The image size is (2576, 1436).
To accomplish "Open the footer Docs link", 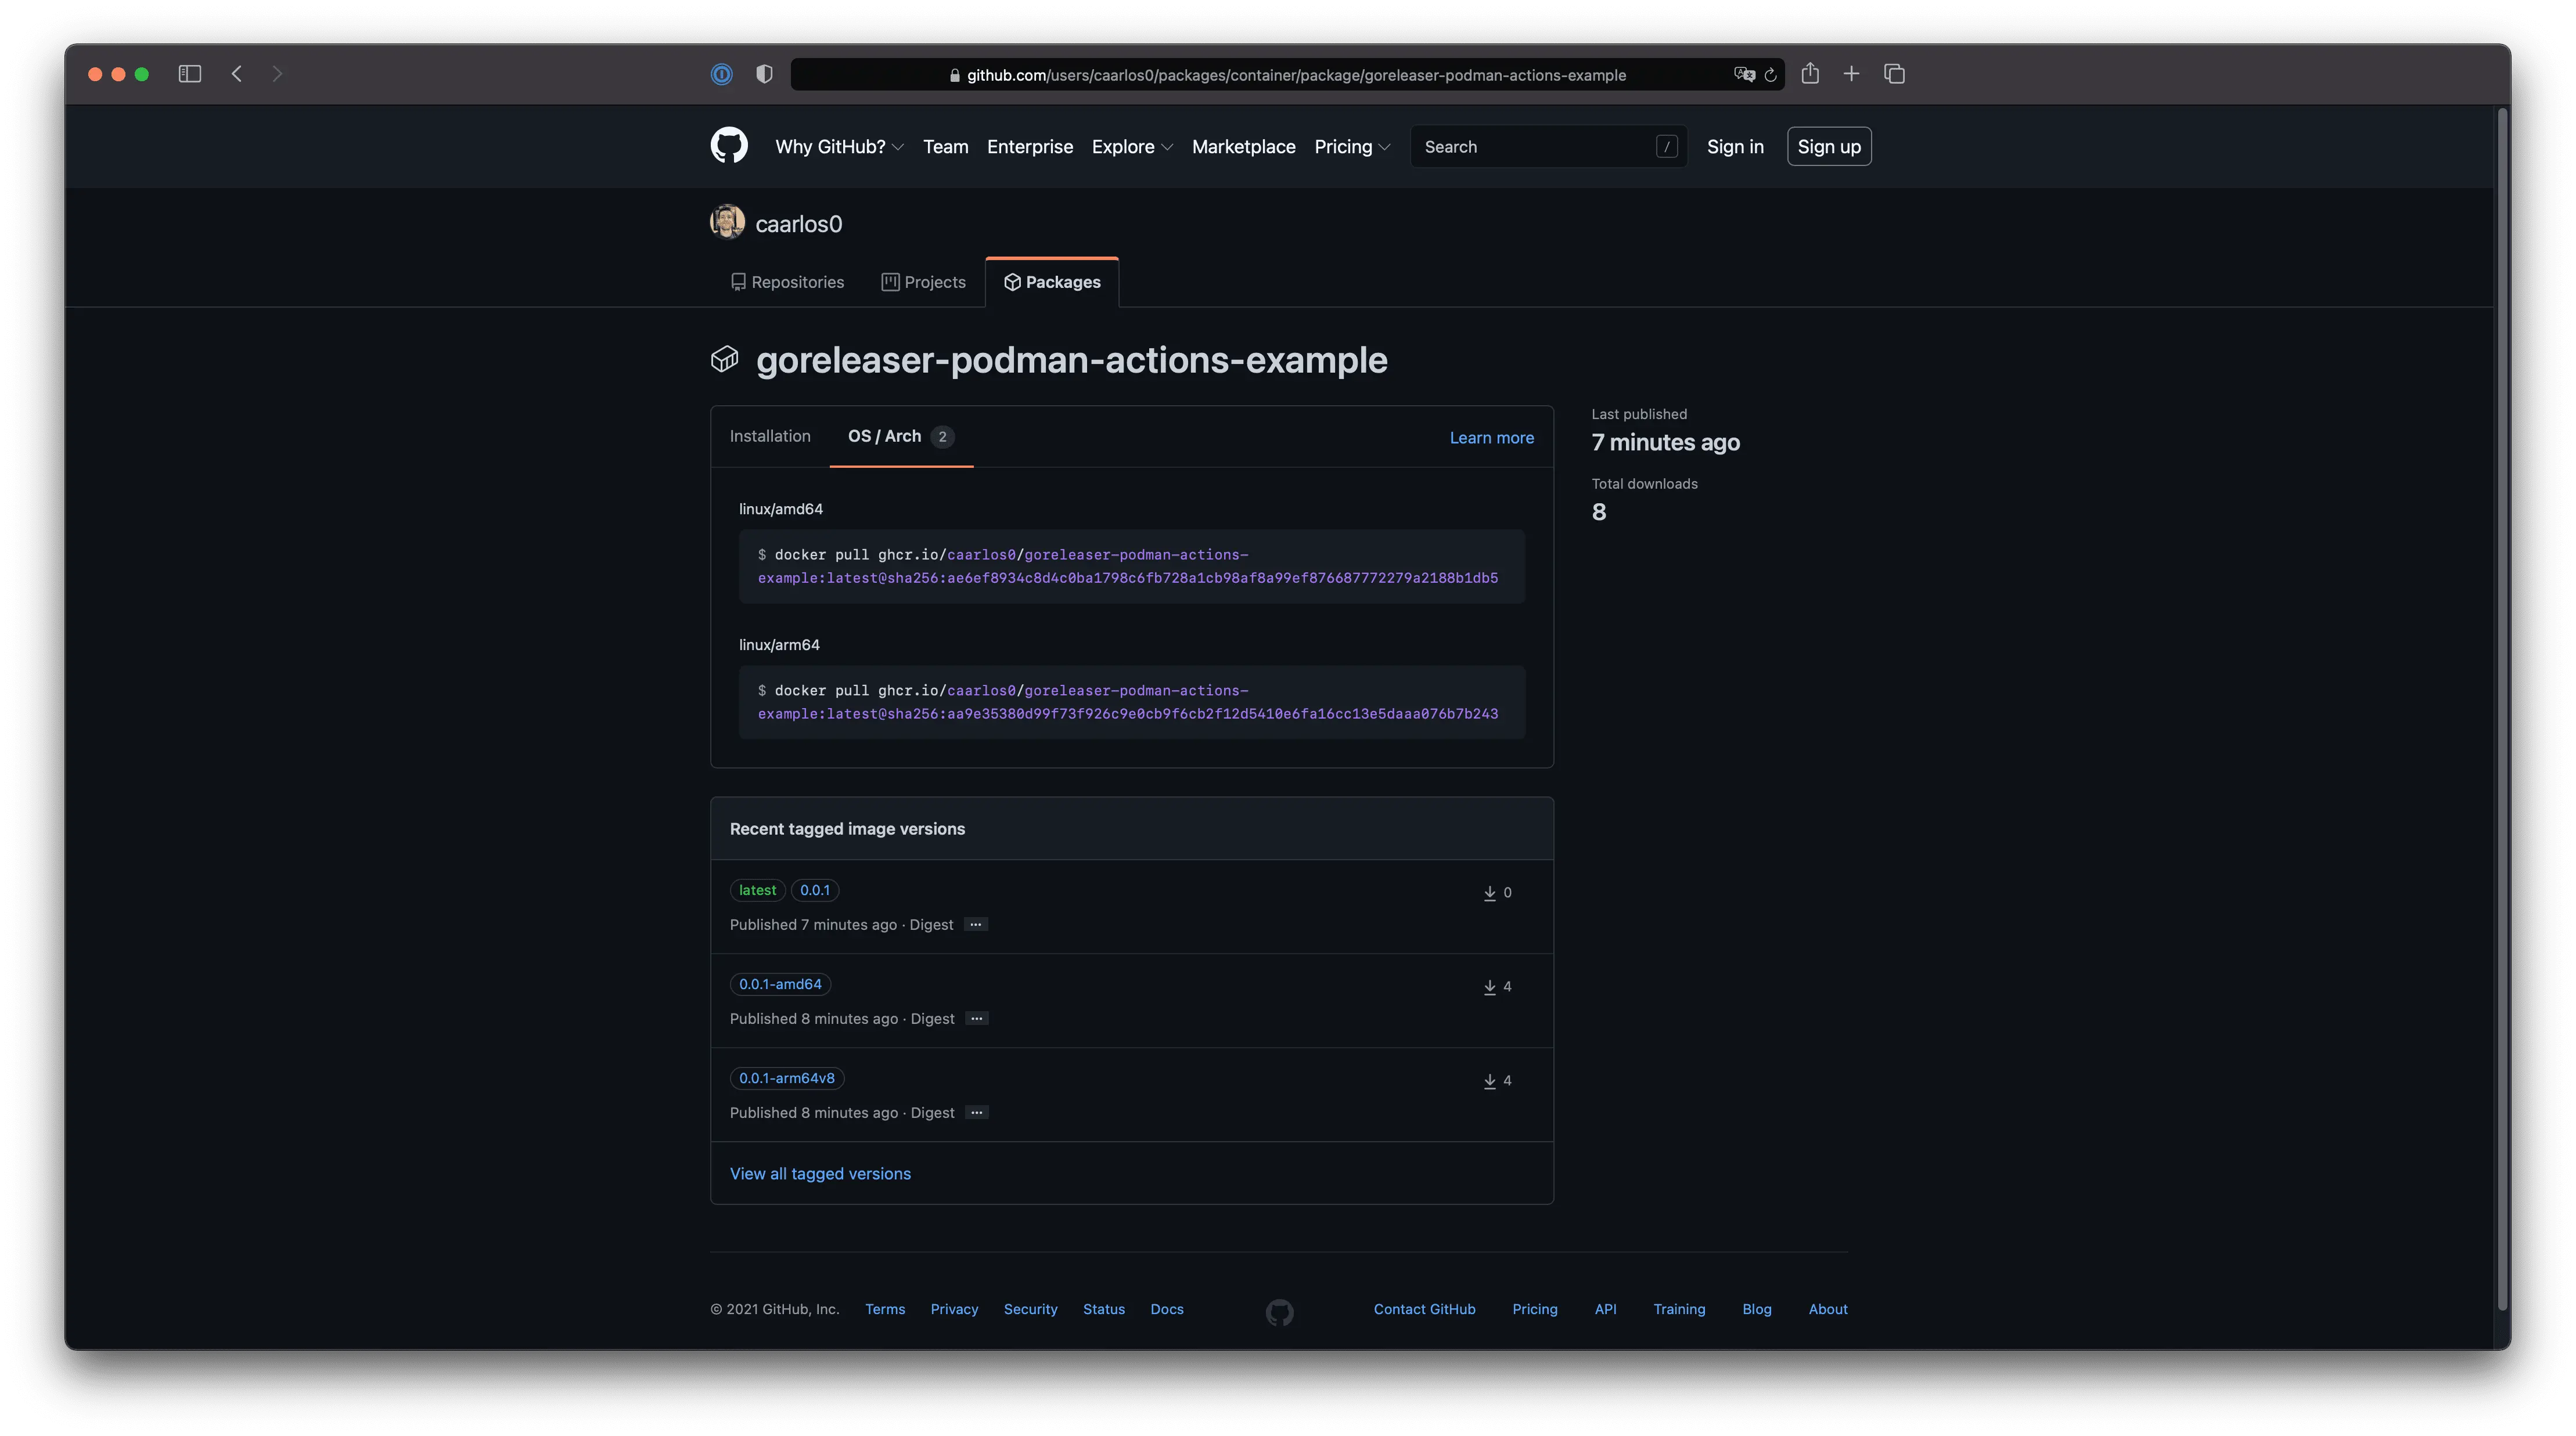I will pos(1166,1309).
